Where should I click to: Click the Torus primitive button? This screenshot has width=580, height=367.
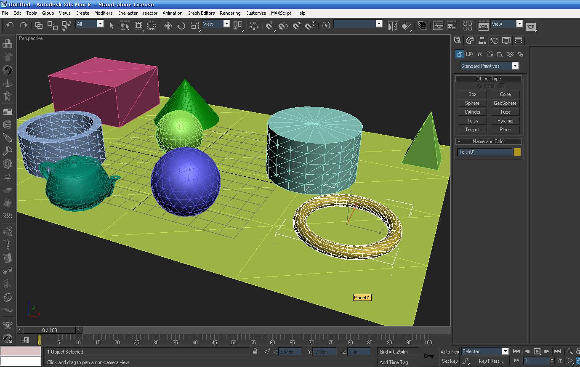(x=472, y=121)
